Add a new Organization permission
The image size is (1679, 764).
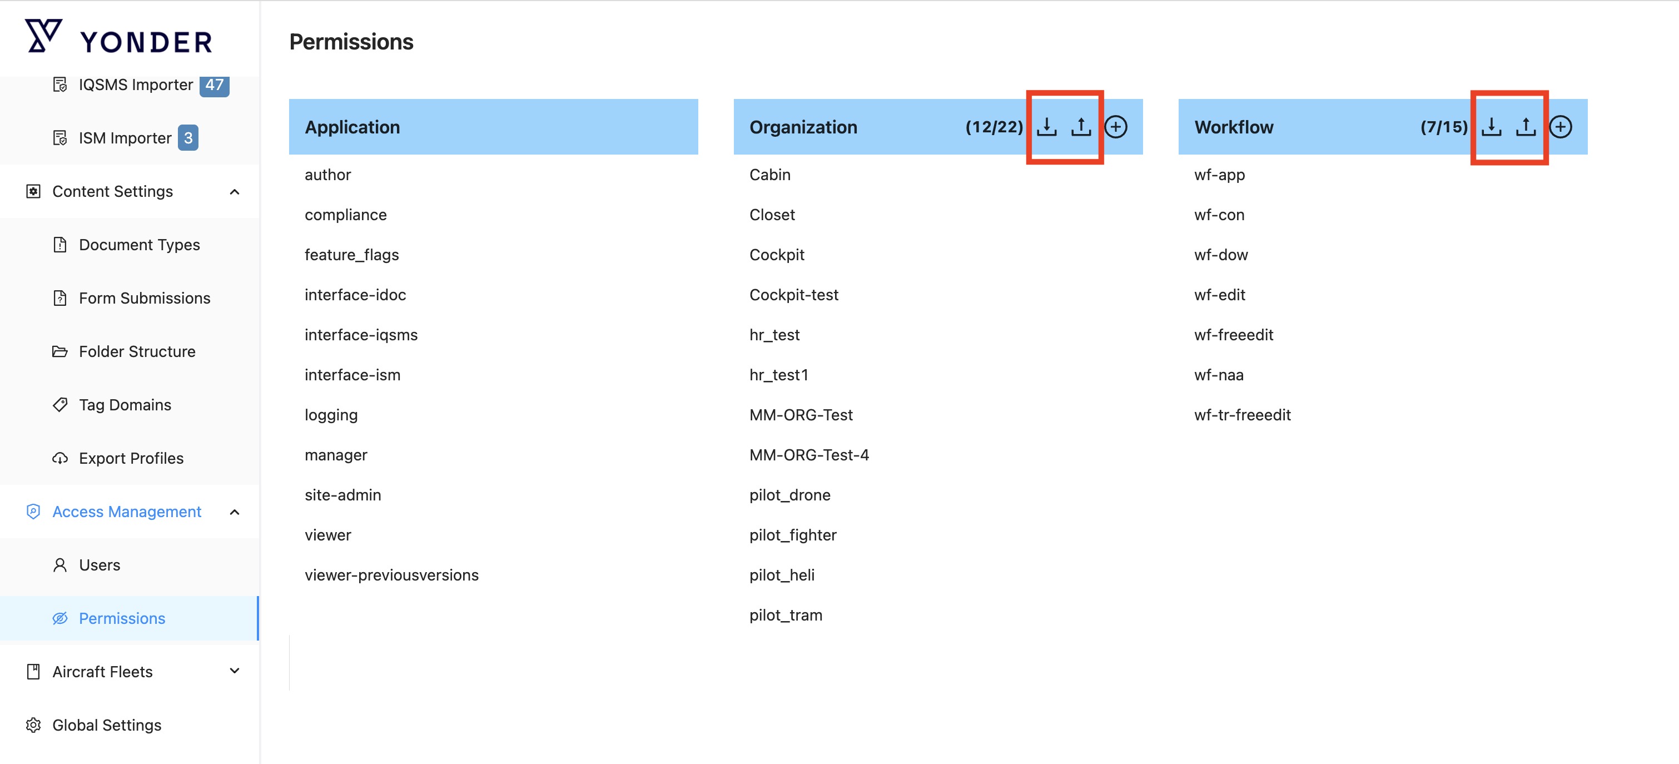pyautogui.click(x=1116, y=126)
